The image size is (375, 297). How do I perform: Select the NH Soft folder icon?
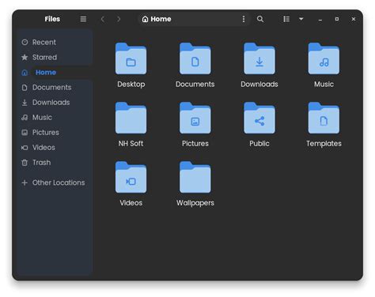click(x=131, y=118)
